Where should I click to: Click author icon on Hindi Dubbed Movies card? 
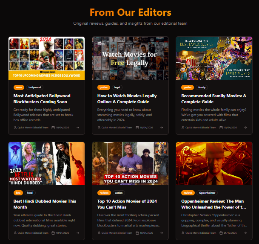[15, 233]
